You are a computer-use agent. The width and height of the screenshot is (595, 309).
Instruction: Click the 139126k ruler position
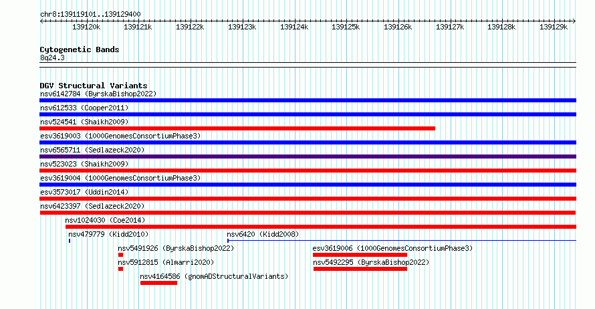point(398,27)
